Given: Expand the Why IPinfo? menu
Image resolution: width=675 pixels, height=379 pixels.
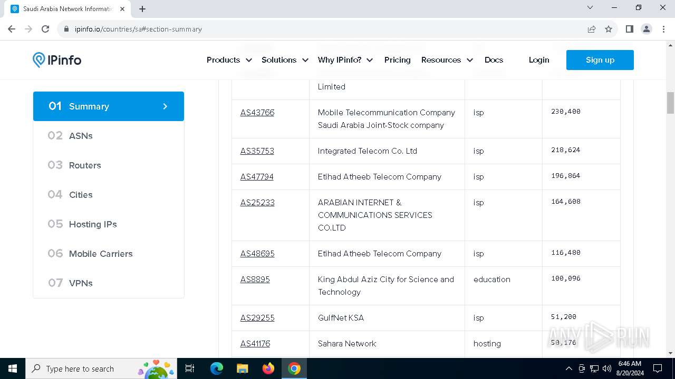Looking at the screenshot, I should (x=345, y=60).
